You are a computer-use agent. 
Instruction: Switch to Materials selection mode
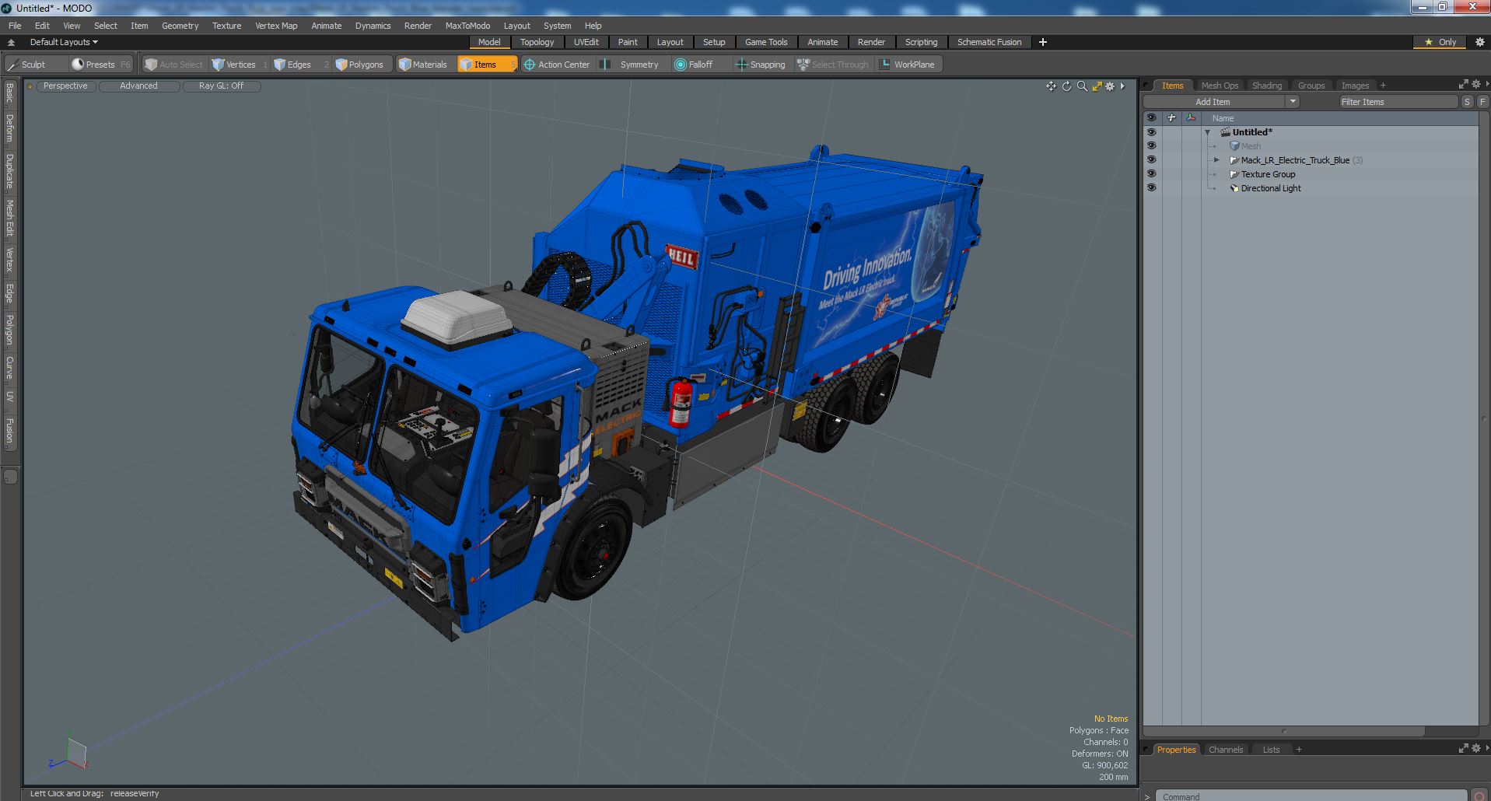coord(423,65)
